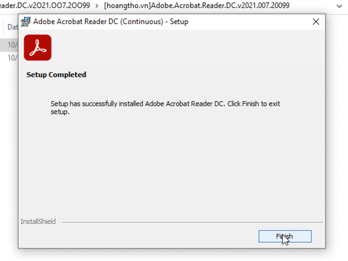Viewport: 348px width, 261px height.
Task: Click the Finish button to exit setup
Action: 285,236
